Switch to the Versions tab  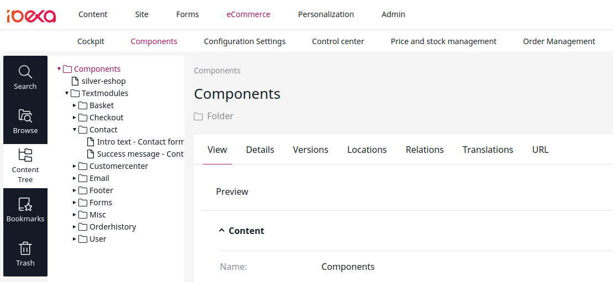(310, 150)
